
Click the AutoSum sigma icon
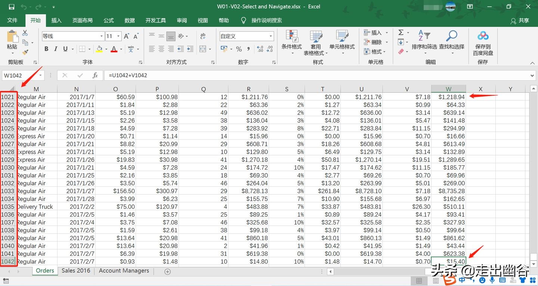[x=401, y=32]
